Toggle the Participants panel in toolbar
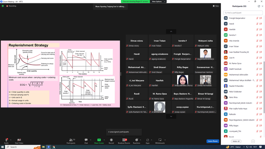This screenshot has height=149, width=265. pos(71,141)
